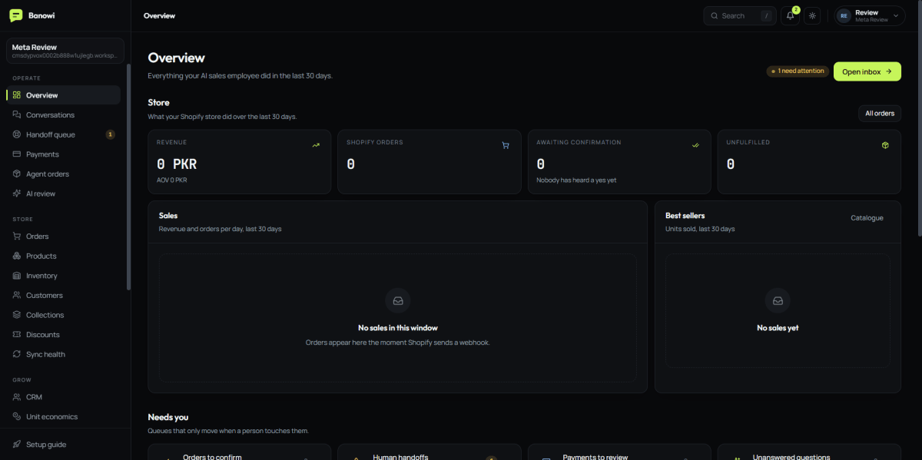The height and width of the screenshot is (460, 922).
Task: Click the Unfulfilled card box icon
Action: tap(885, 145)
